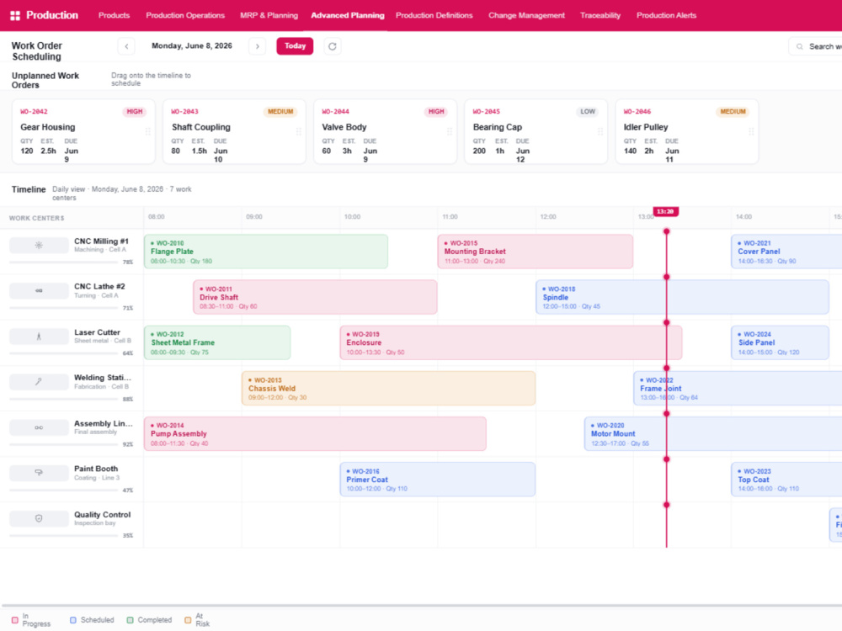Grab the drag handle on Bearing Cap card
The image size is (842, 631).
point(600,131)
